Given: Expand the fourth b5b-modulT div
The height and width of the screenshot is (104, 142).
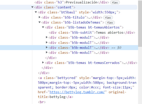Looking at the screenshot, I should pos(47,52).
